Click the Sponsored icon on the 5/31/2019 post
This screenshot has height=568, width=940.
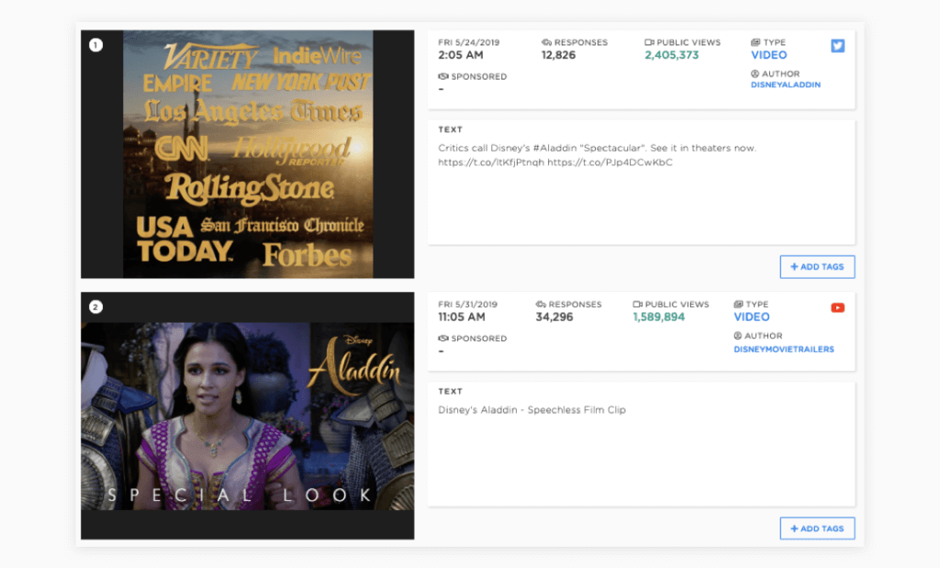(x=443, y=339)
